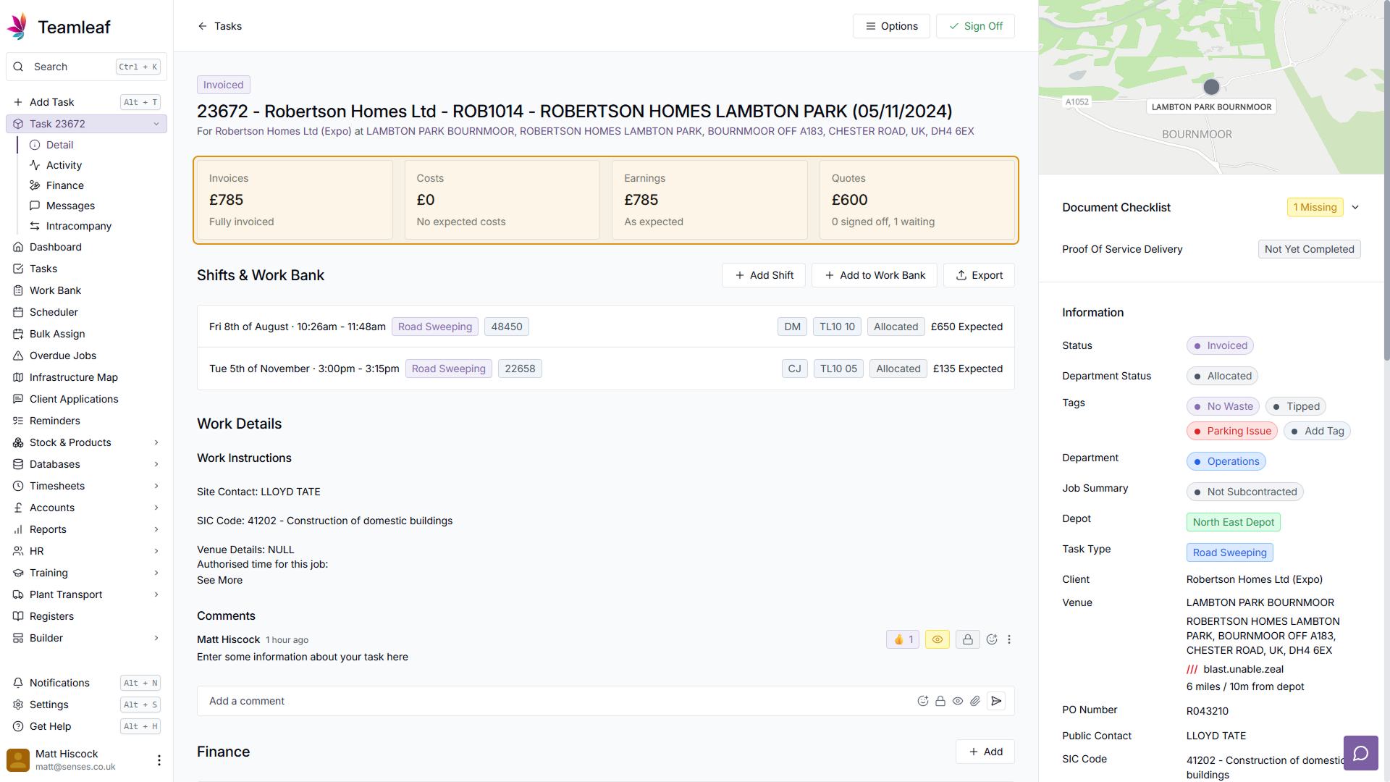The width and height of the screenshot is (1390, 782).
Task: Click the Search box in sidebar
Action: (86, 67)
